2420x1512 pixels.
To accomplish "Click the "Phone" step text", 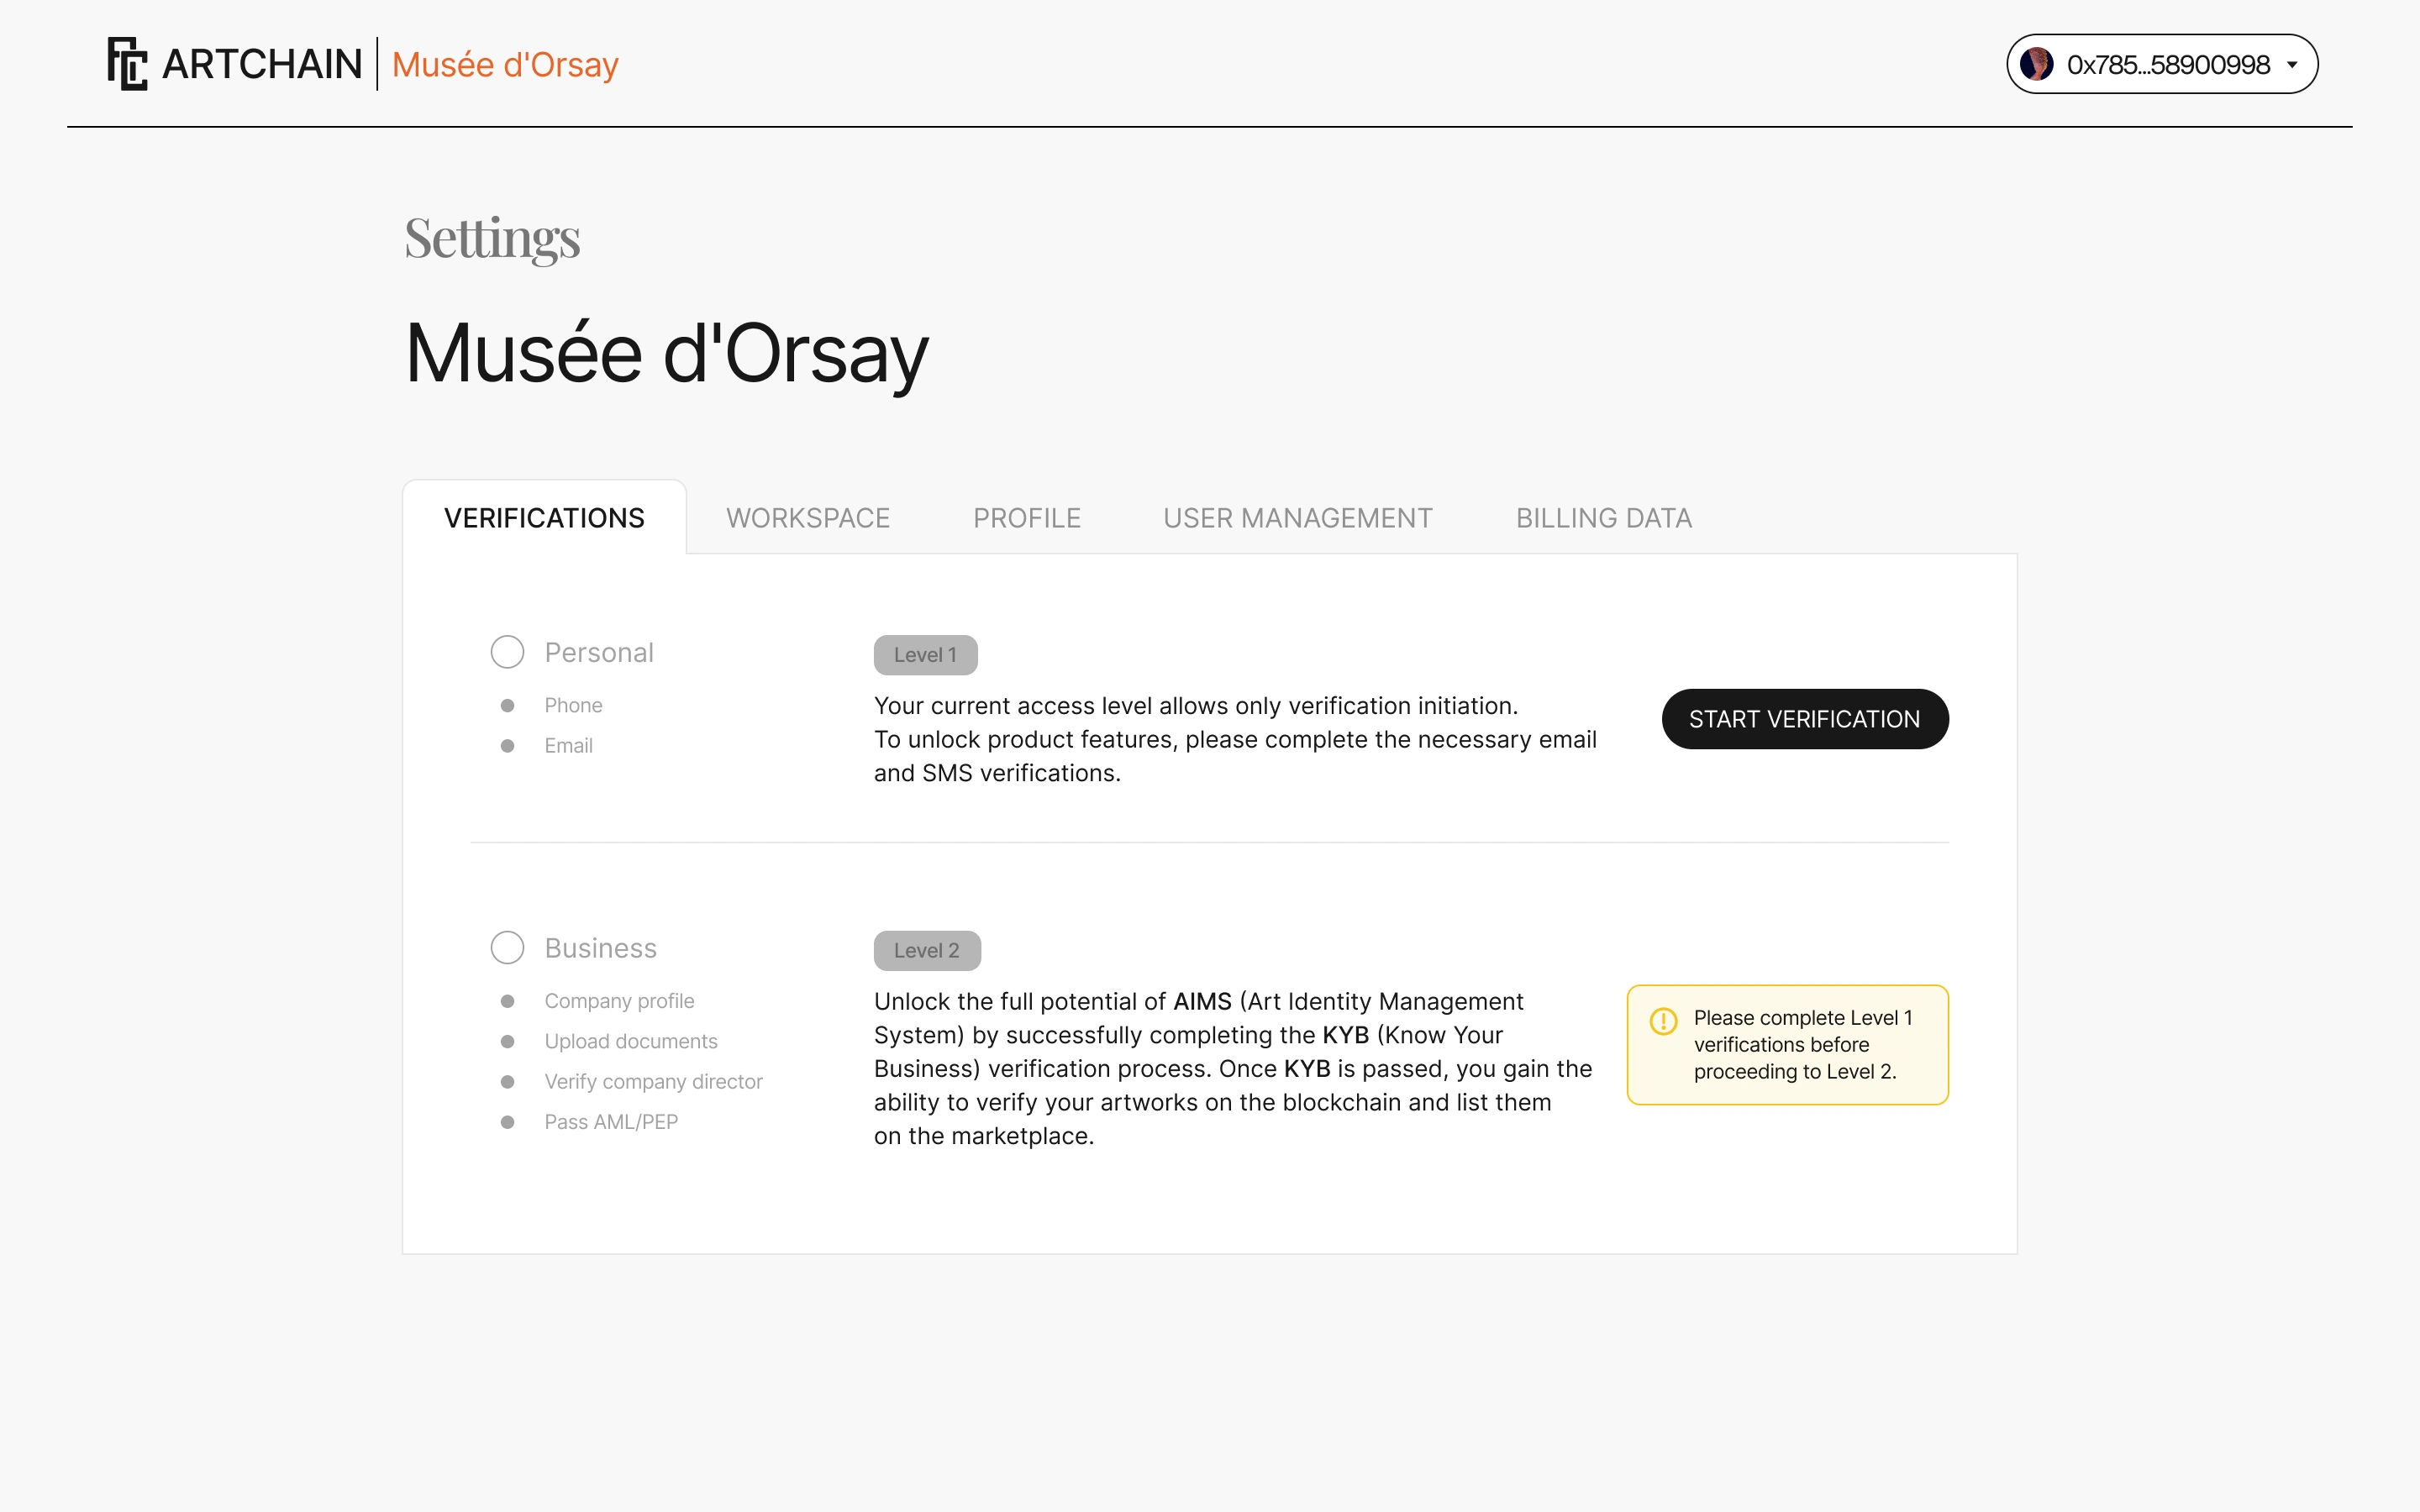I will pyautogui.click(x=573, y=705).
